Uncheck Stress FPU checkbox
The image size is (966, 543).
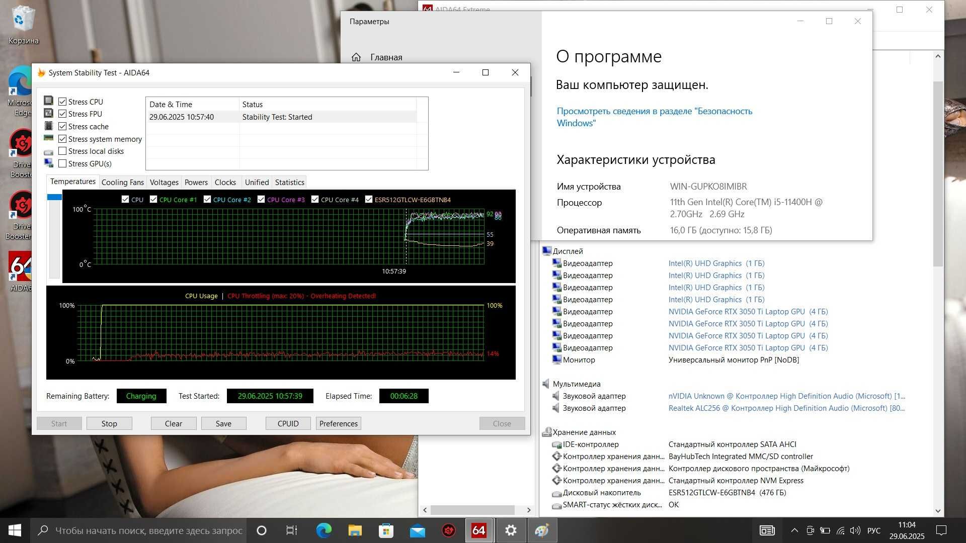(62, 114)
